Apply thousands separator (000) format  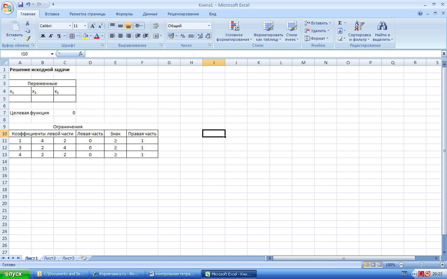[x=191, y=36]
